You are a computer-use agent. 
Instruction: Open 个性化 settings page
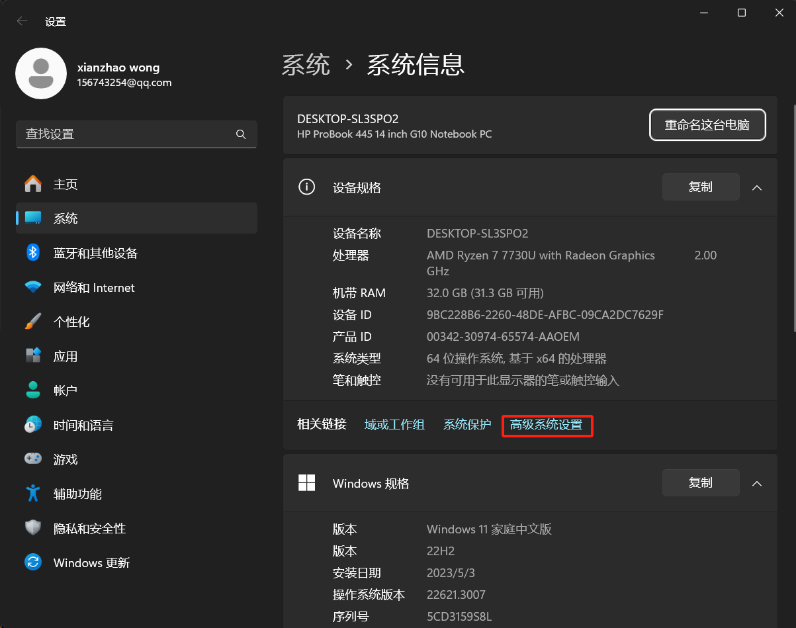136,322
